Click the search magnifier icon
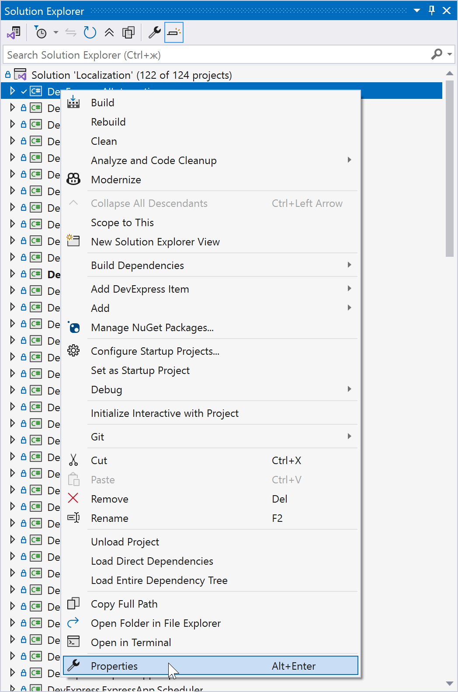Viewport: 458px width, 692px height. tap(436, 55)
